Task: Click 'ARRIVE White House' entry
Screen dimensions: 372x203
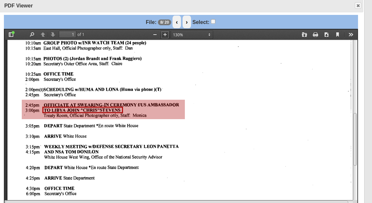Action: (65, 136)
